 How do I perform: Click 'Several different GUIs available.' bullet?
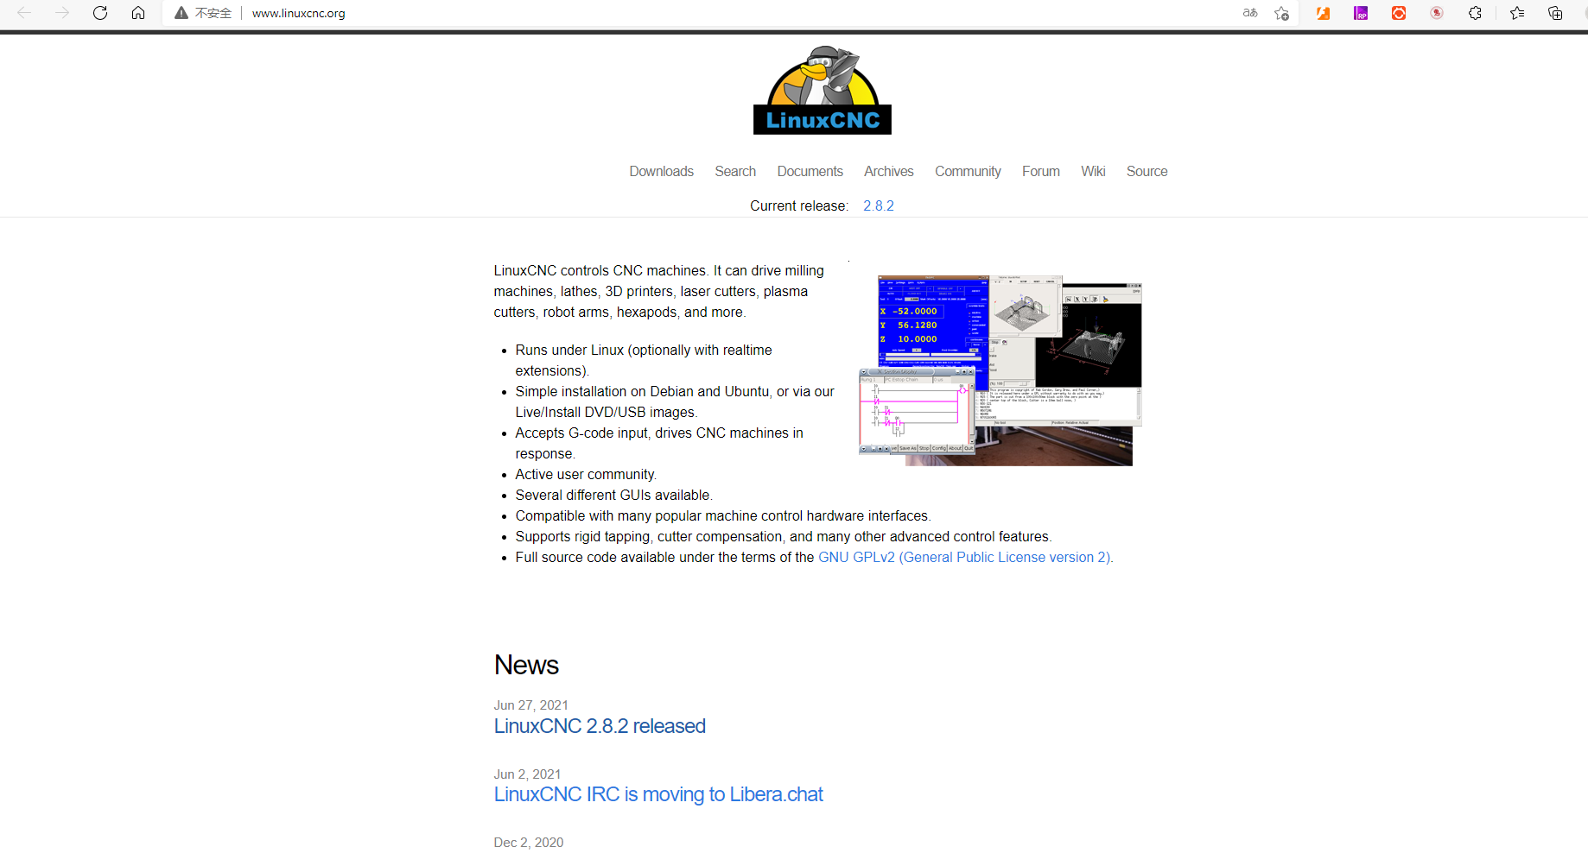point(613,496)
